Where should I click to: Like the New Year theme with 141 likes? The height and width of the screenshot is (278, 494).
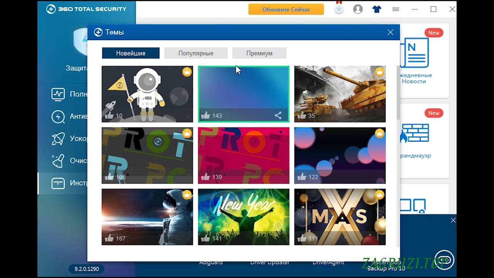[206, 238]
